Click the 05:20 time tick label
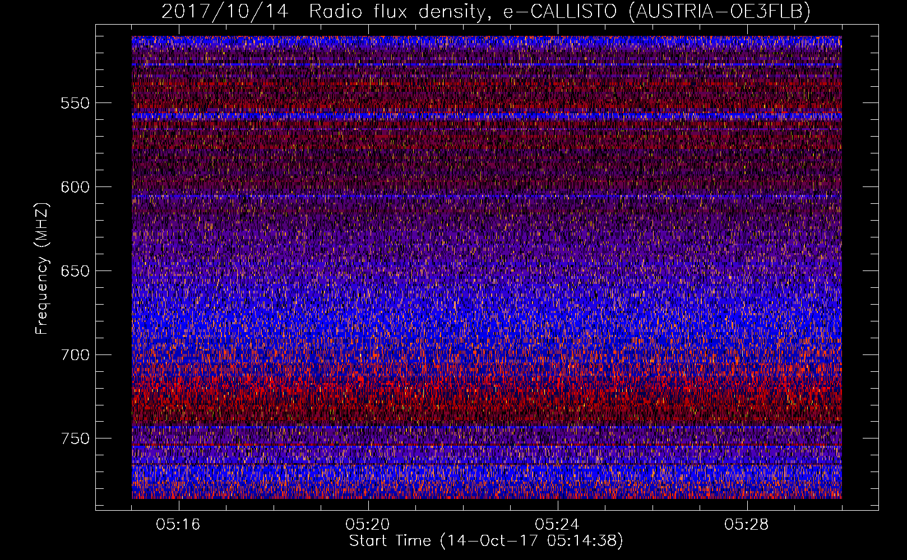This screenshot has width=907, height=560. (368, 525)
